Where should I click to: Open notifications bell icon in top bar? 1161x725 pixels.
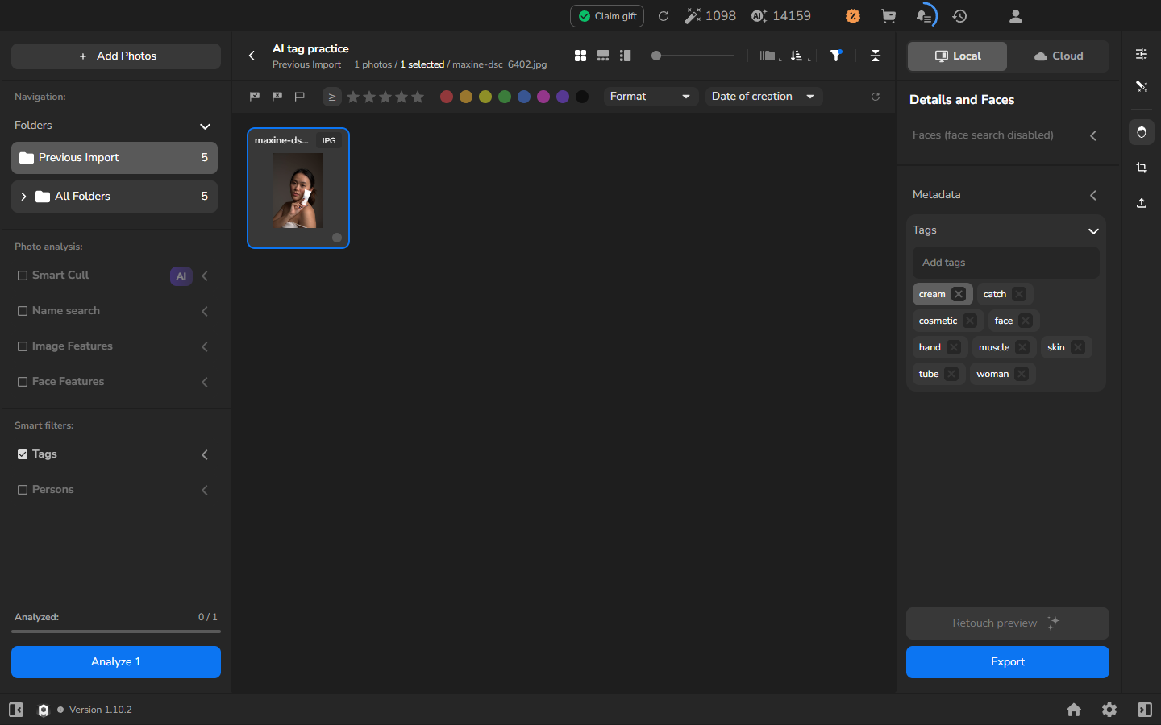[925, 16]
